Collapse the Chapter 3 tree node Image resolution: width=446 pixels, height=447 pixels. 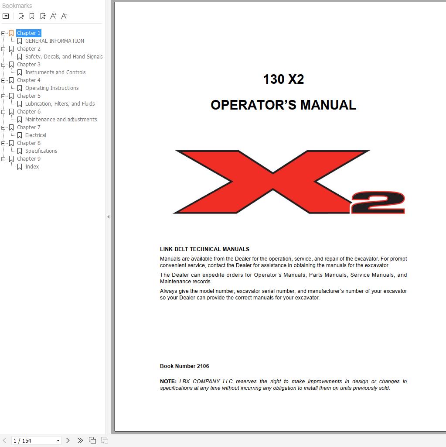click(3, 65)
